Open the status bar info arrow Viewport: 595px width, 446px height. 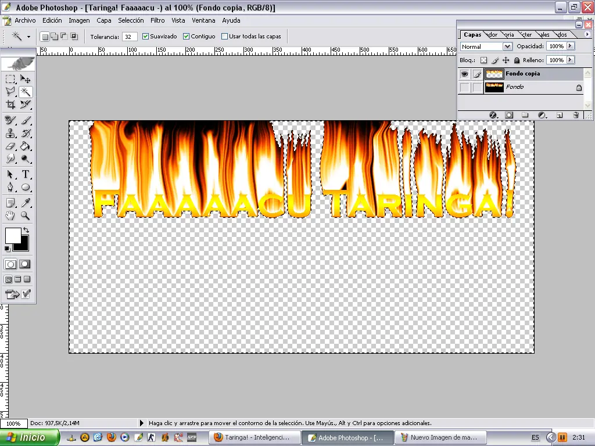(x=142, y=423)
